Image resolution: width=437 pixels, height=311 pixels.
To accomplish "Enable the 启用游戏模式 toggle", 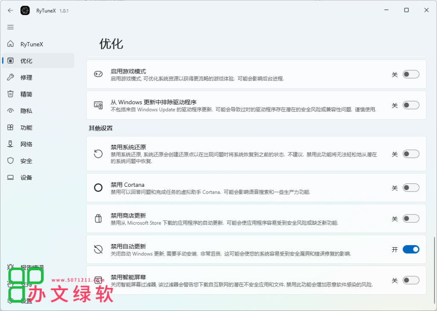I will (x=411, y=74).
